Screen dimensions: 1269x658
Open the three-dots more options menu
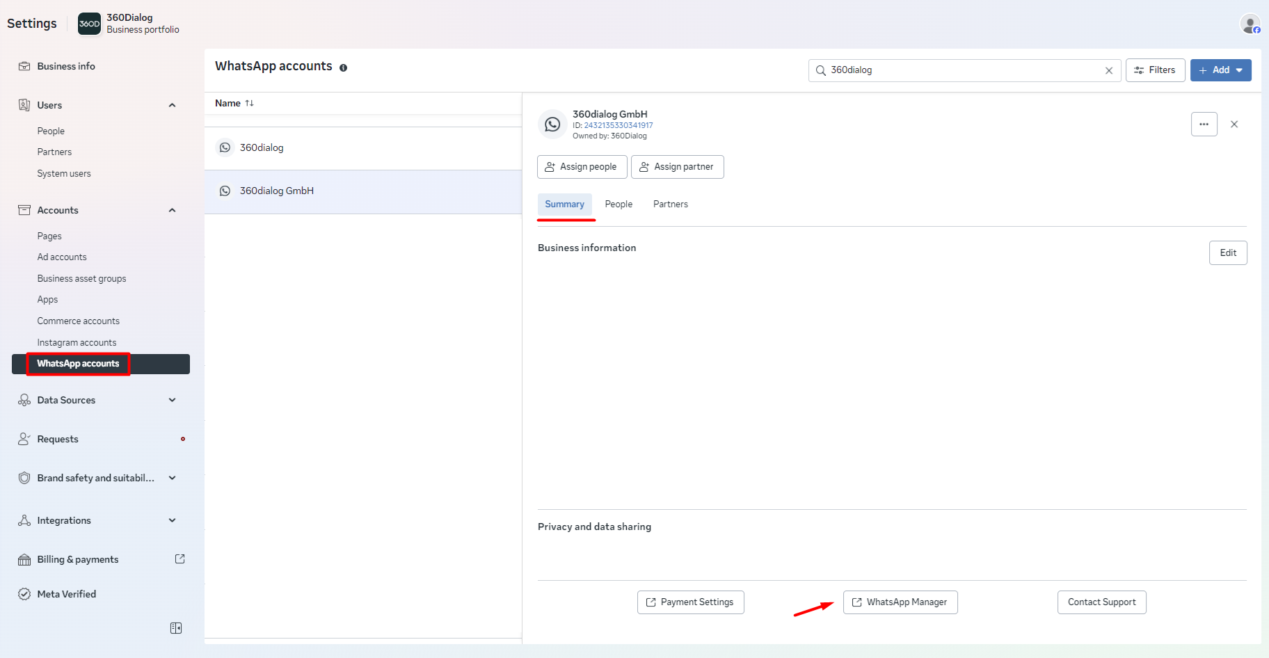[1204, 125]
